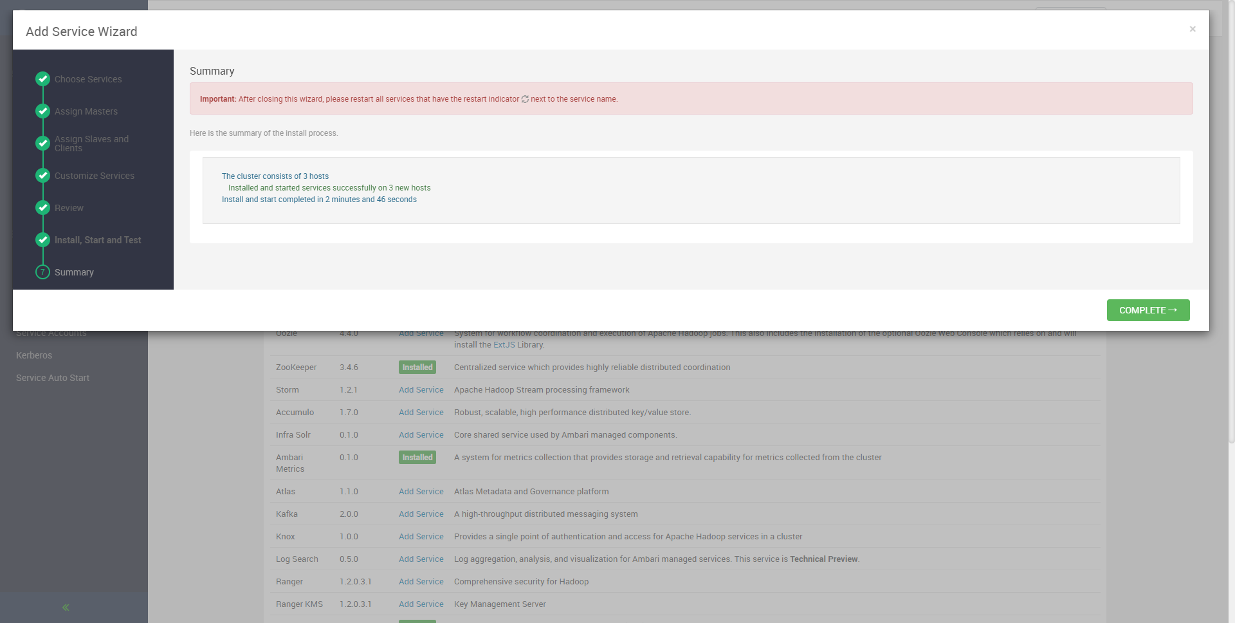This screenshot has height=623, width=1235.
Task: Close the Add Service Wizard dialog
Action: (x=1193, y=29)
